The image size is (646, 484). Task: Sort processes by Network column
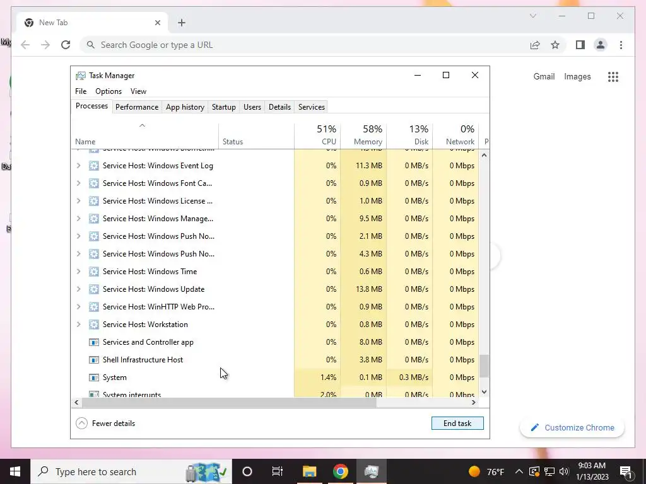(455, 136)
